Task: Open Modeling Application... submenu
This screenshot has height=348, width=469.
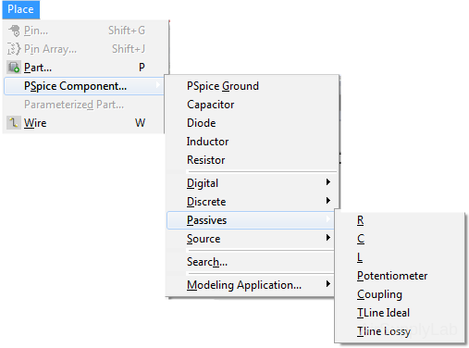Action: [x=251, y=285]
